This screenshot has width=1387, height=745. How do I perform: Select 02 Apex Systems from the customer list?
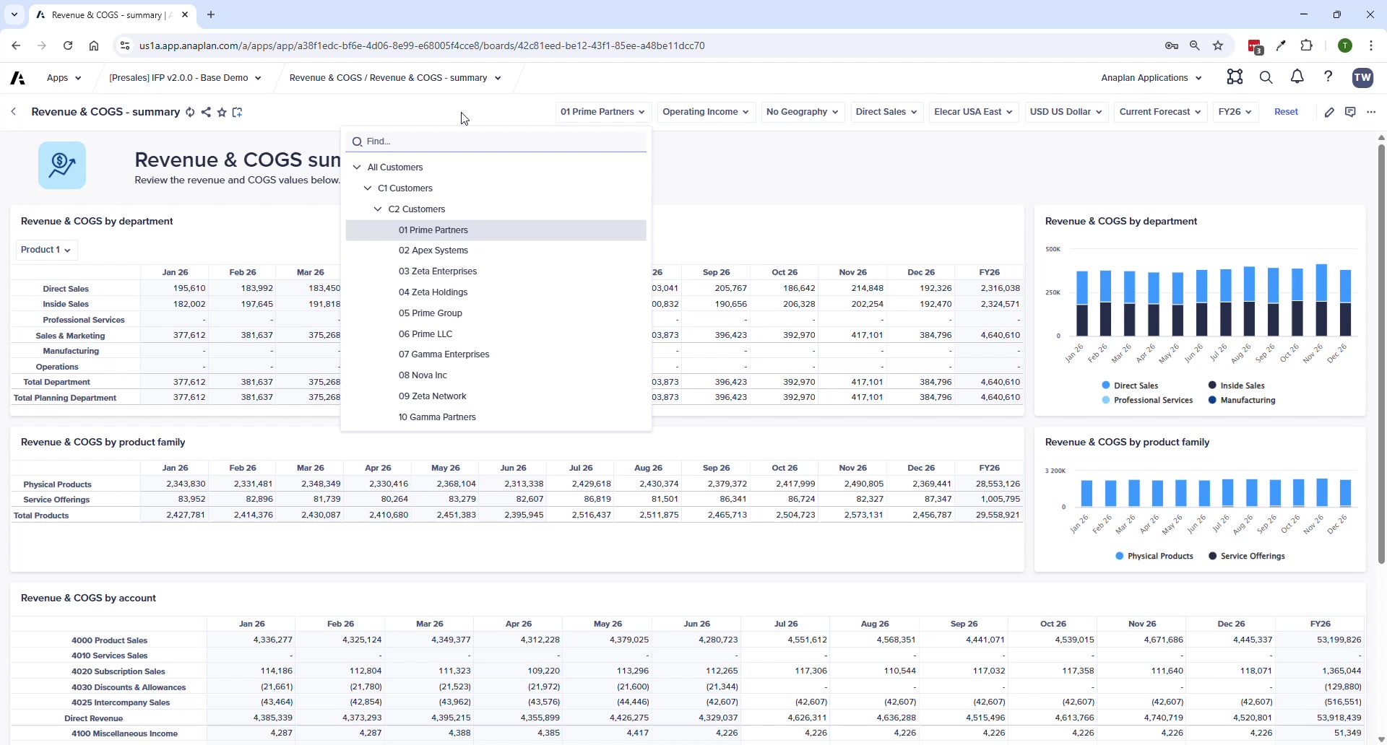coord(433,250)
